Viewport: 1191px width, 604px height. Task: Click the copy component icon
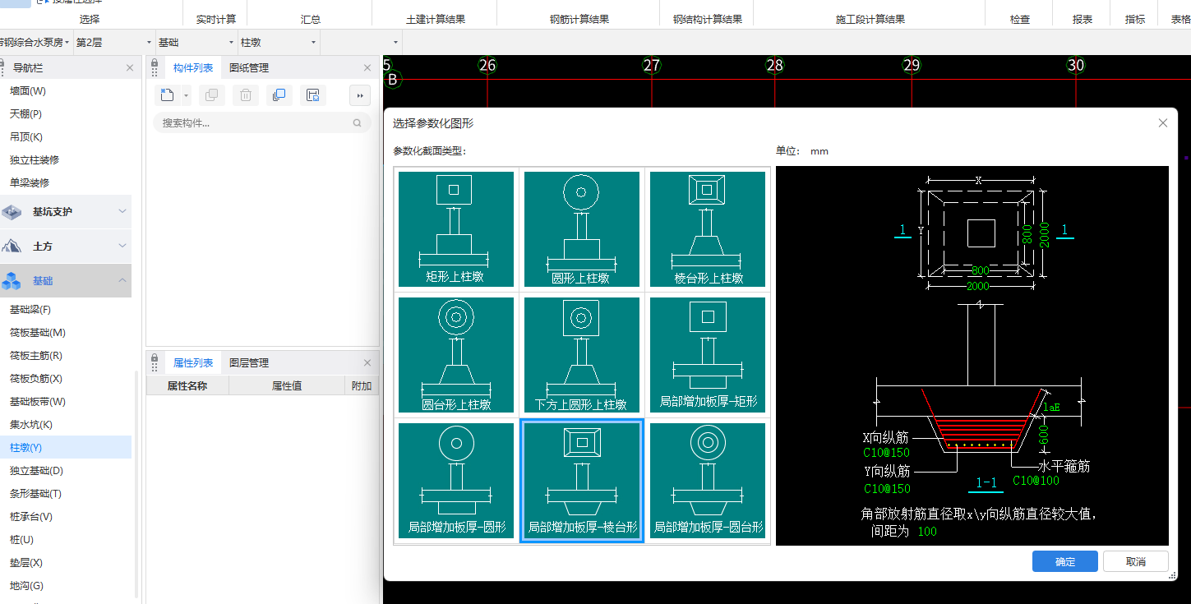pyautogui.click(x=212, y=95)
